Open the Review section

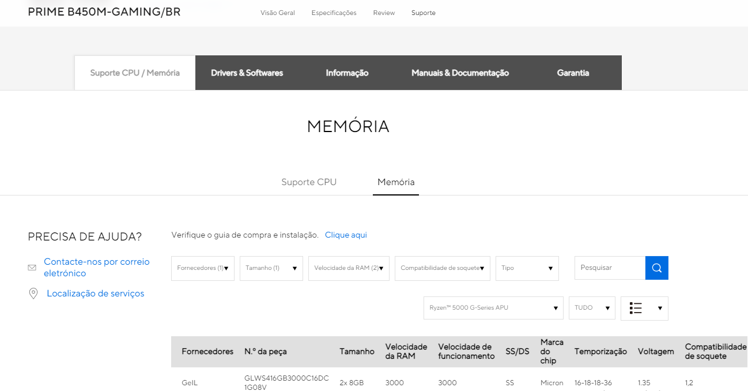[384, 13]
